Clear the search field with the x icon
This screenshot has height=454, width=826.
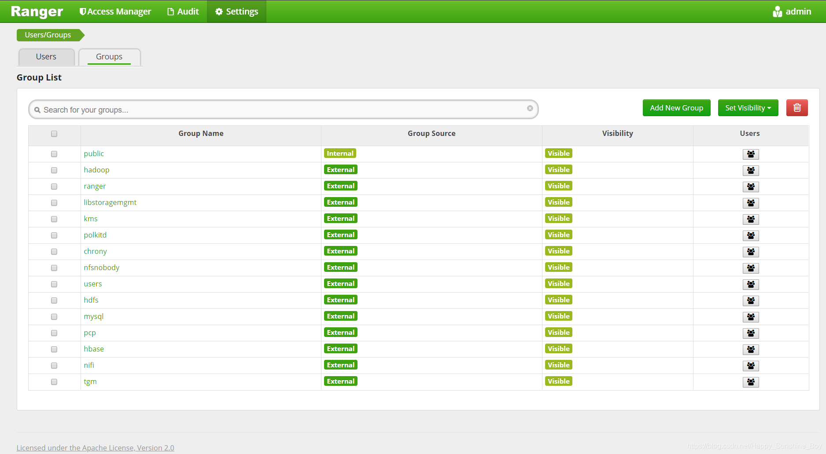click(530, 108)
